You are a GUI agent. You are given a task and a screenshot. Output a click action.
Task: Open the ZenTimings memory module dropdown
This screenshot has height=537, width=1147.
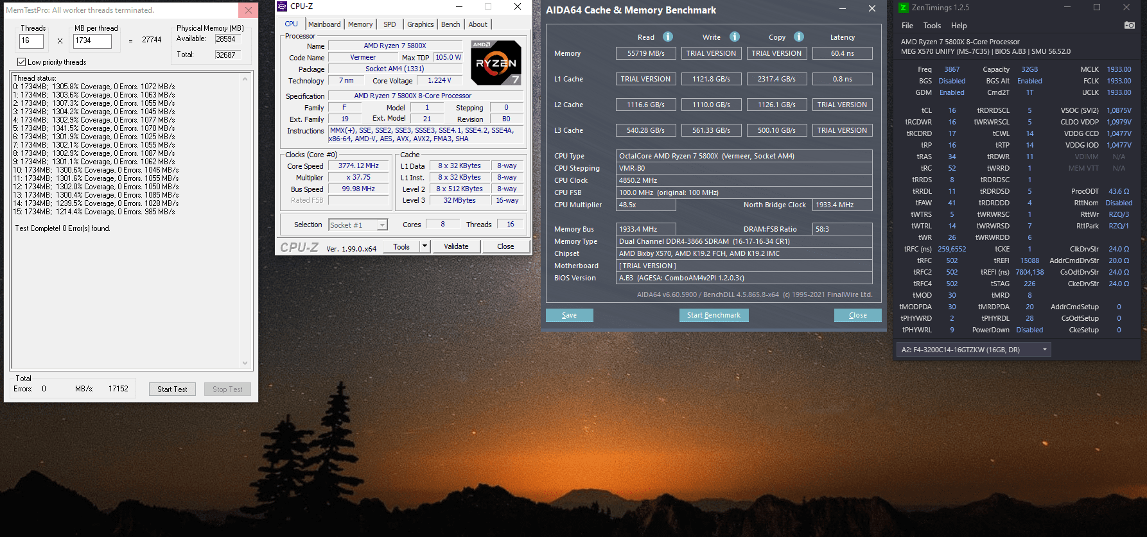[974, 350]
